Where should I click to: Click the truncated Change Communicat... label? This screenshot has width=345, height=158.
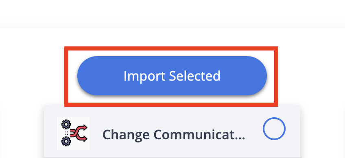point(174,134)
